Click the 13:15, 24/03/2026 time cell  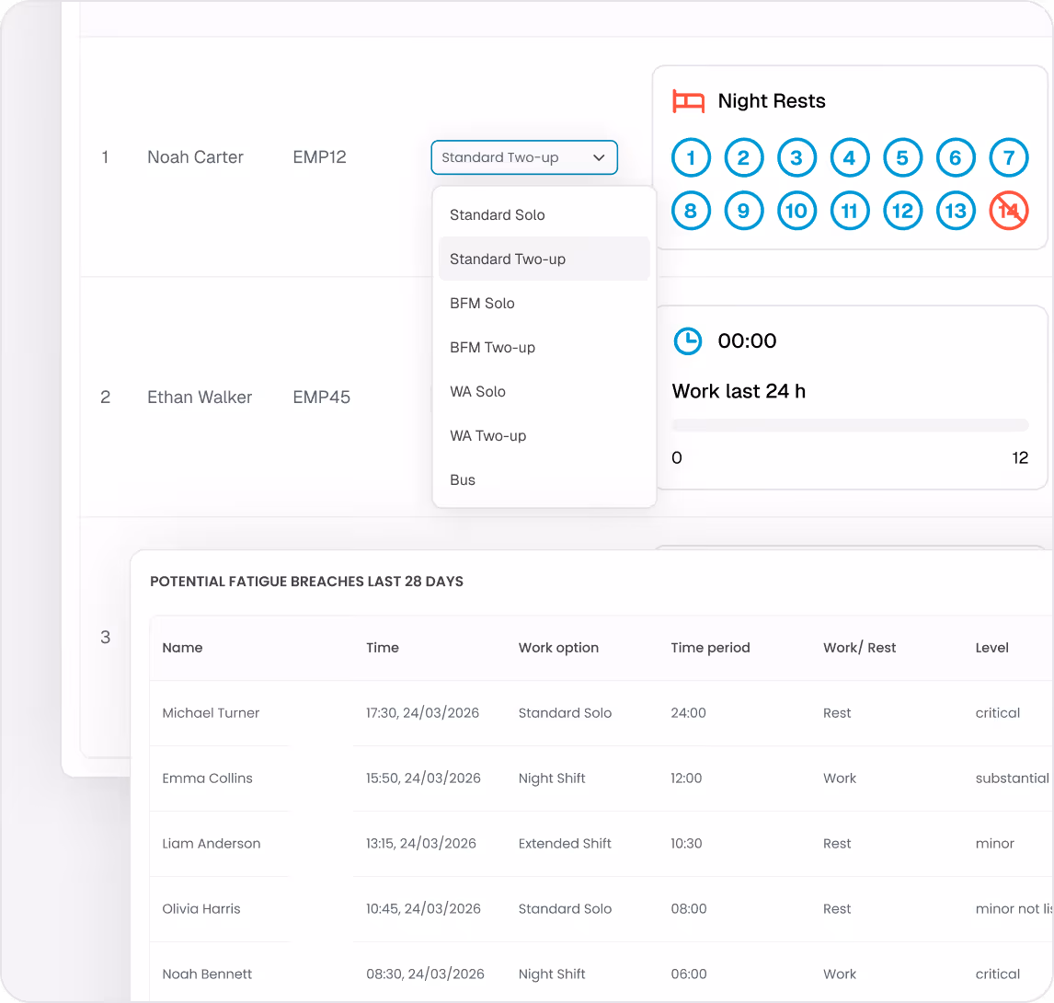coord(421,844)
